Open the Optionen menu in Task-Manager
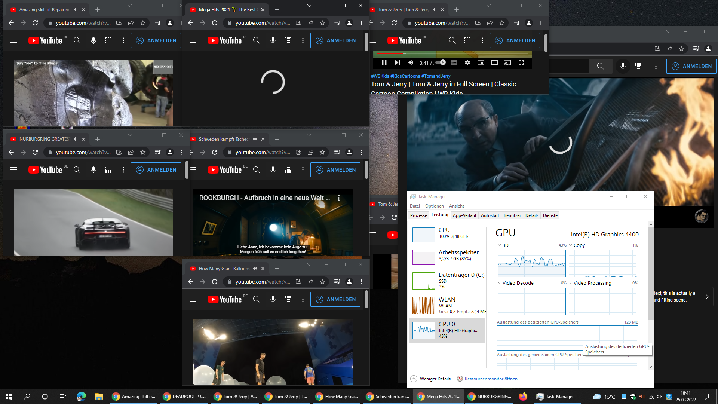Viewport: 718px width, 404px height. 434,206
